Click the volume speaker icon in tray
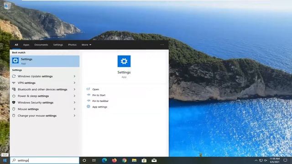Viewport: 292px width, 164px height. click(x=266, y=160)
